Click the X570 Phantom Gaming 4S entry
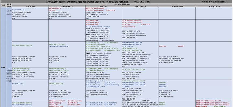 click(x=132, y=22)
